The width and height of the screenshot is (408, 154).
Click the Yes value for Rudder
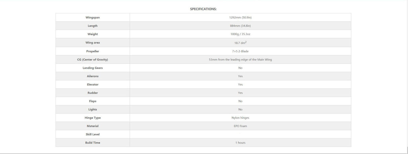240,93
